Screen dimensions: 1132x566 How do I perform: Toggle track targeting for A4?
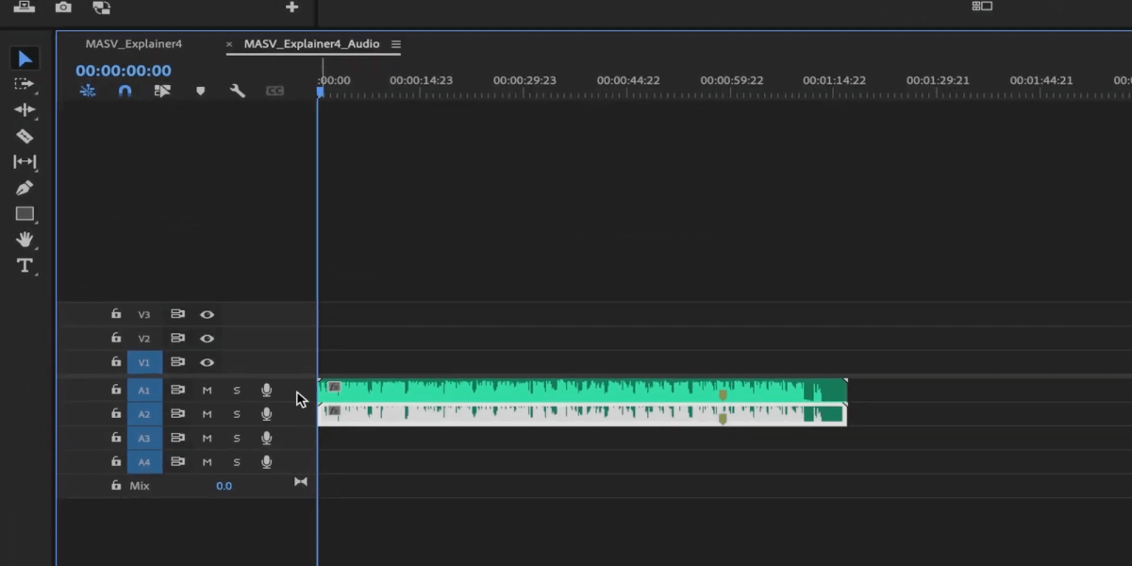pos(144,462)
